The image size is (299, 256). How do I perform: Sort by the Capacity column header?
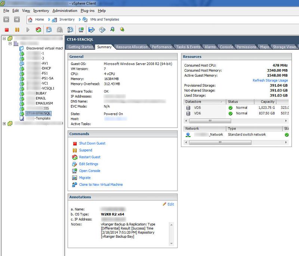point(265,102)
